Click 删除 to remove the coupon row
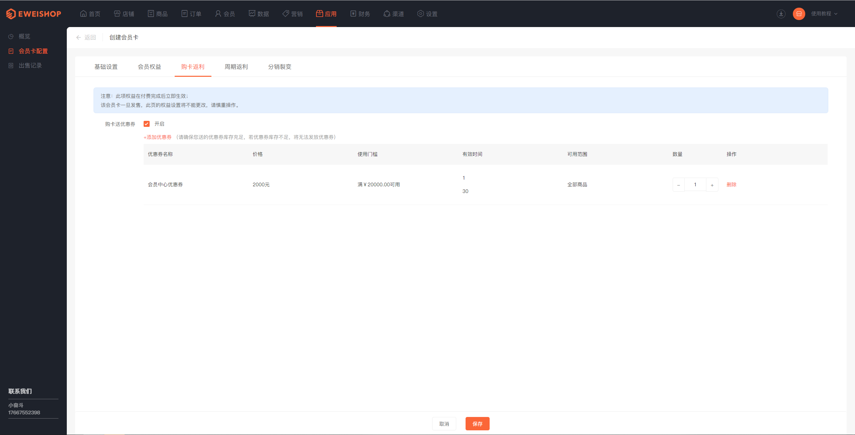This screenshot has height=435, width=855. point(731,184)
